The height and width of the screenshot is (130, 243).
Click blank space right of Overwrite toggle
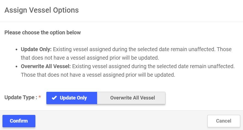[203, 98]
